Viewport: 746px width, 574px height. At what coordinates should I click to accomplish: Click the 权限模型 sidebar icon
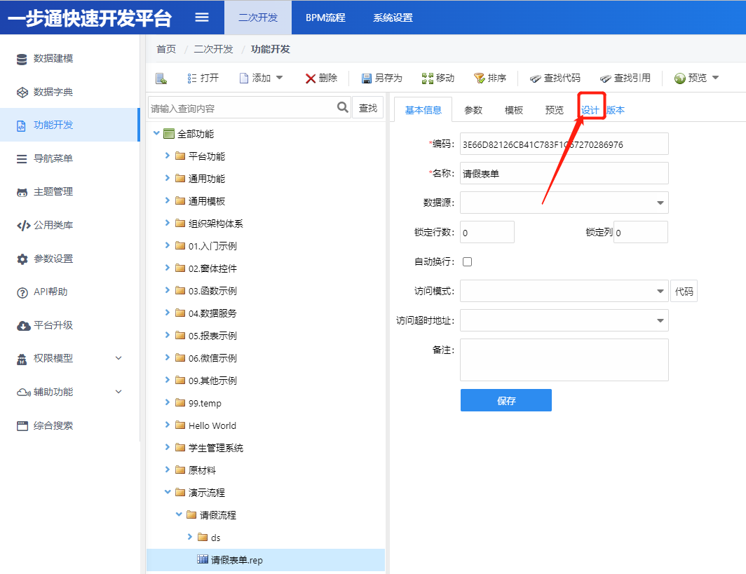[22, 359]
